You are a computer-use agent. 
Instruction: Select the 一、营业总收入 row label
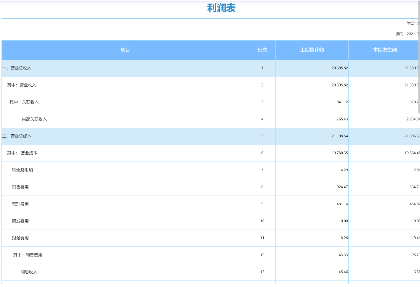pos(17,68)
